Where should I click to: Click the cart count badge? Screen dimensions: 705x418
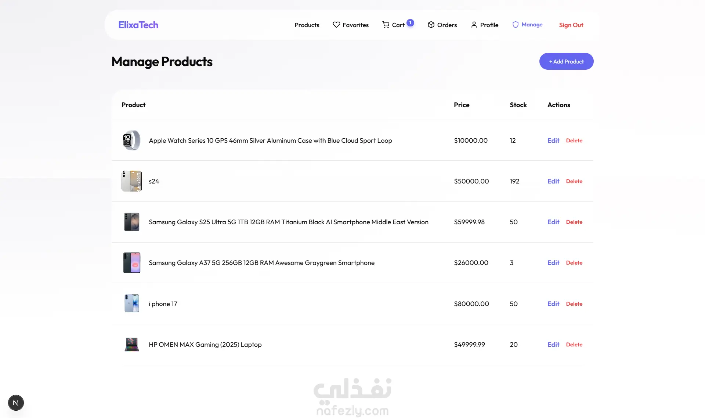coord(410,23)
